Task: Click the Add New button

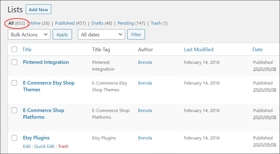Action: (x=38, y=10)
